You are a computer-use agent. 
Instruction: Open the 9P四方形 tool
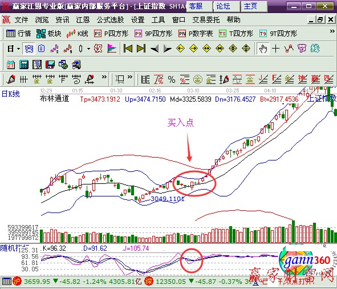[153, 34]
